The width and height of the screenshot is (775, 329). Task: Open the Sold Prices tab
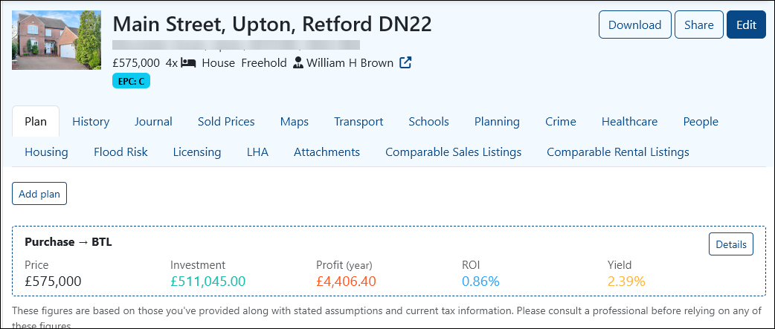pyautogui.click(x=226, y=121)
